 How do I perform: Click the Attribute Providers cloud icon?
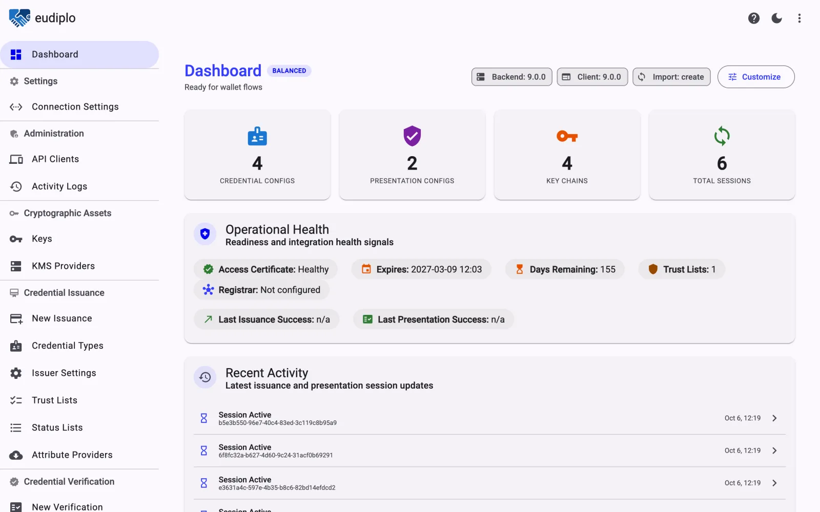click(x=16, y=455)
